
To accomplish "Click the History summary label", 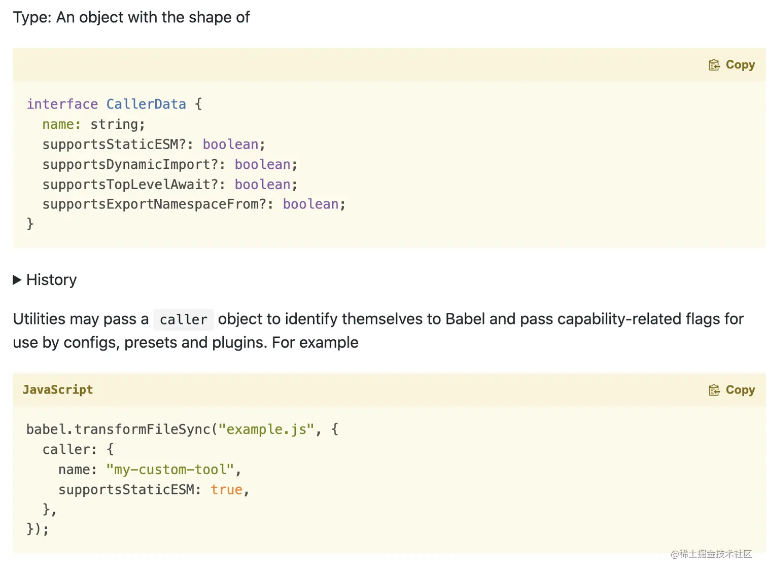I will point(51,280).
